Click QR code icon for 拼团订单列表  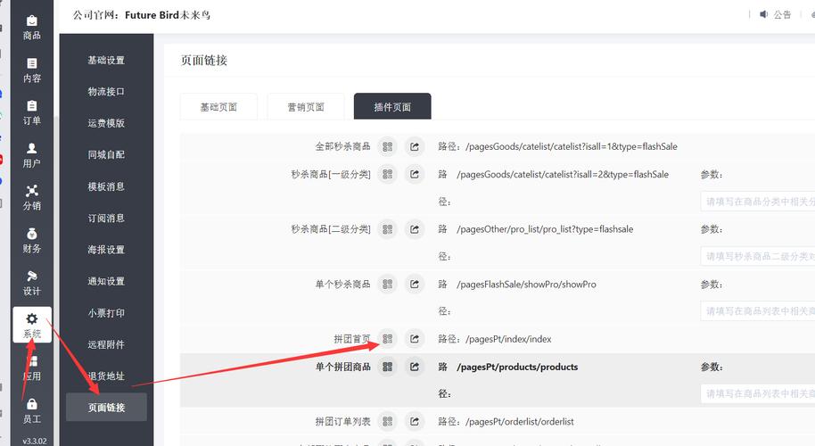tap(387, 421)
